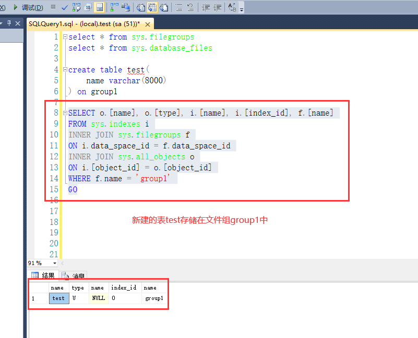Click the increase indent icon

click(217, 7)
